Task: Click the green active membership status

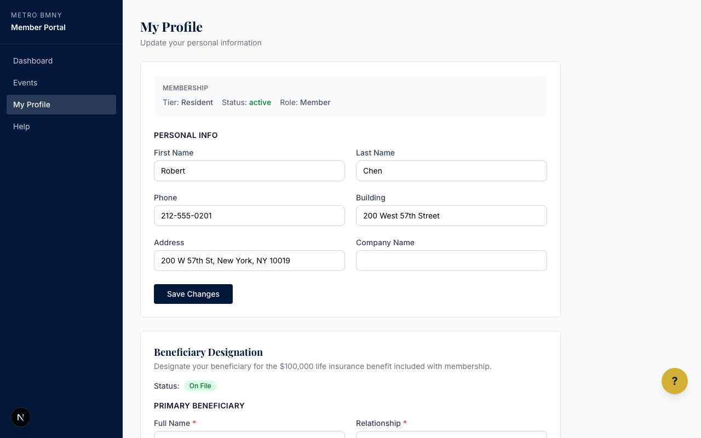Action: point(260,102)
